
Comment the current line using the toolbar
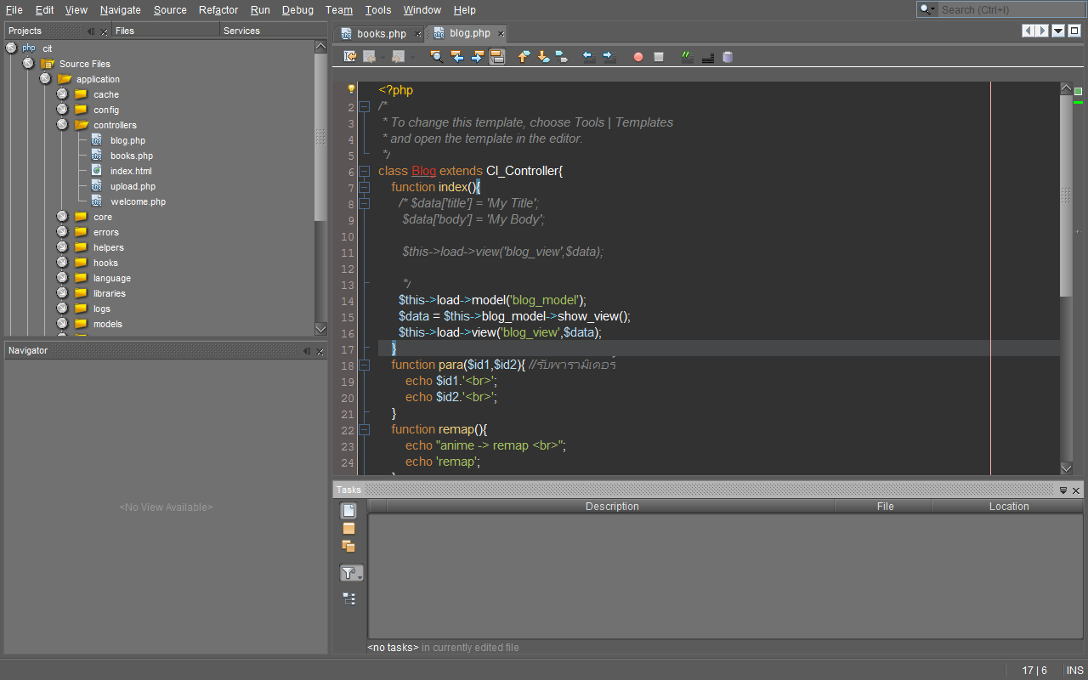(x=686, y=56)
